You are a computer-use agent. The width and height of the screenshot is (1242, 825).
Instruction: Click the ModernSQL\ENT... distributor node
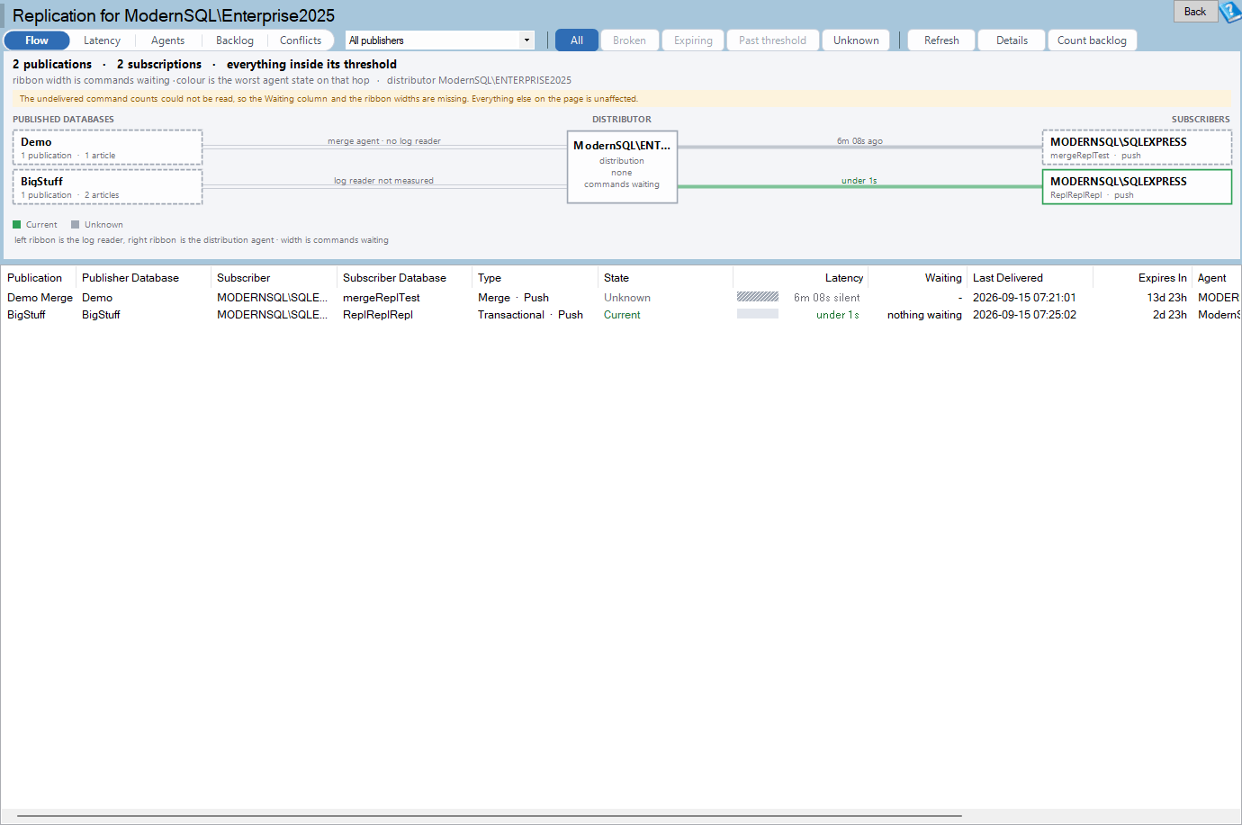pos(622,167)
